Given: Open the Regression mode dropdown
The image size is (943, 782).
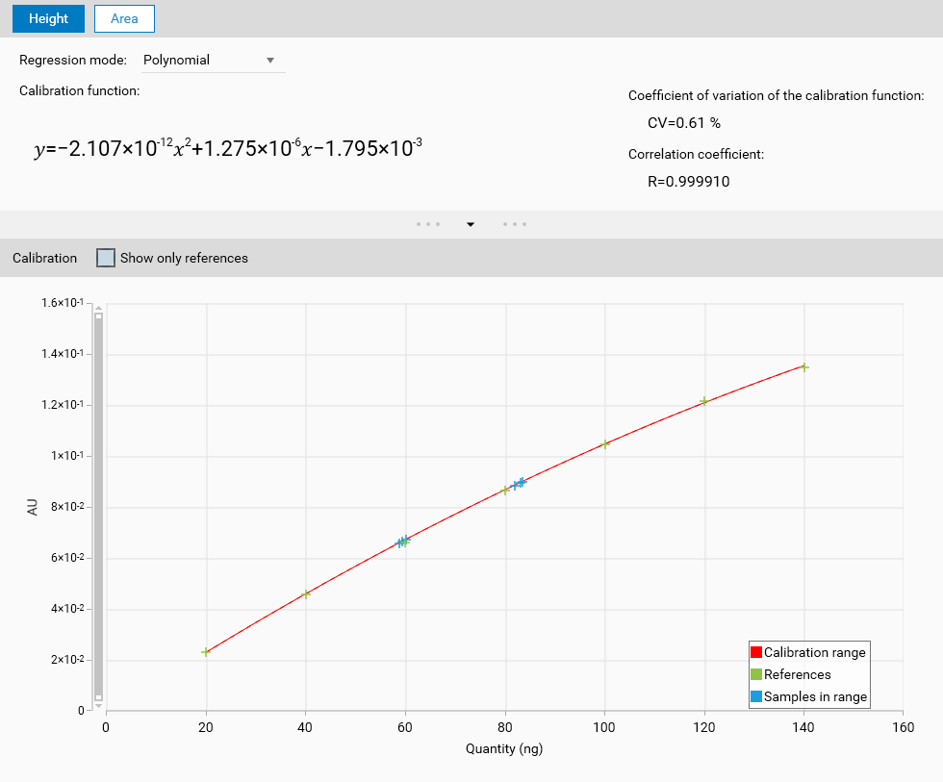Looking at the screenshot, I should tap(213, 60).
